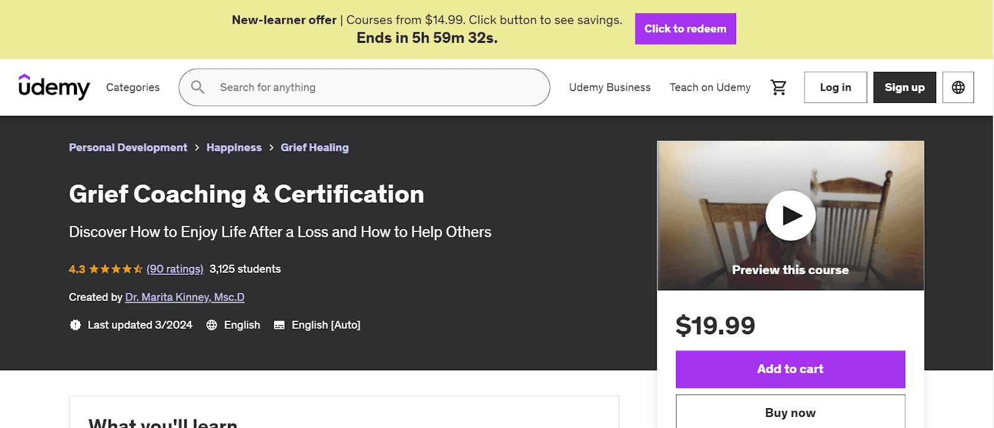Open the shopping cart
The height and width of the screenshot is (428, 994).
pyautogui.click(x=778, y=87)
